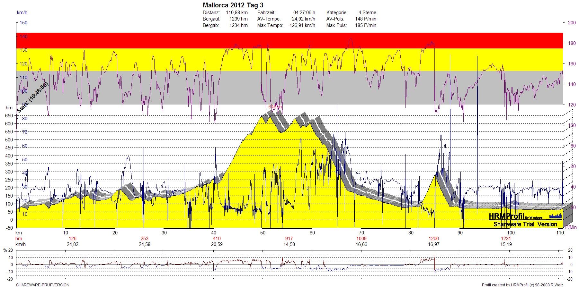Image resolution: width=579 pixels, height=287 pixels.
Task: Click the Max-Tempo 126,91 km/h value
Action: [x=302, y=25]
